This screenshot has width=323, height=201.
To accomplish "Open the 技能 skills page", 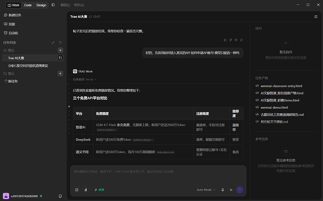I will [9, 24].
